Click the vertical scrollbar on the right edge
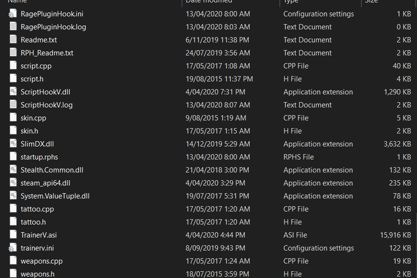This screenshot has height=278, width=417. point(415,145)
